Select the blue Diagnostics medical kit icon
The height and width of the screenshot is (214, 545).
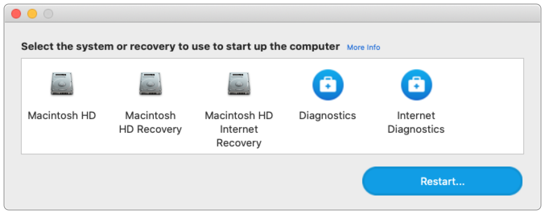coord(328,84)
